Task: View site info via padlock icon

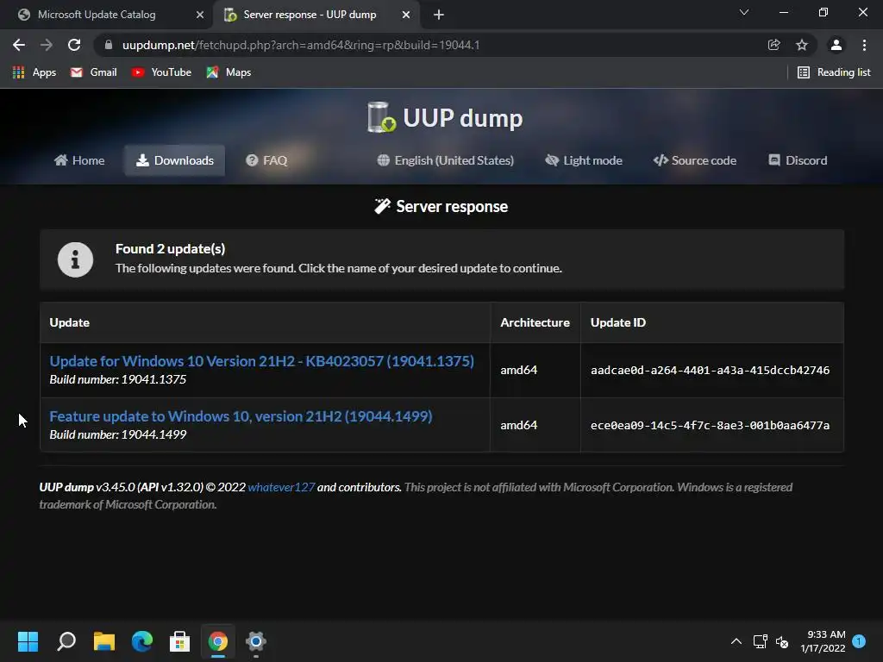Action: coord(109,45)
